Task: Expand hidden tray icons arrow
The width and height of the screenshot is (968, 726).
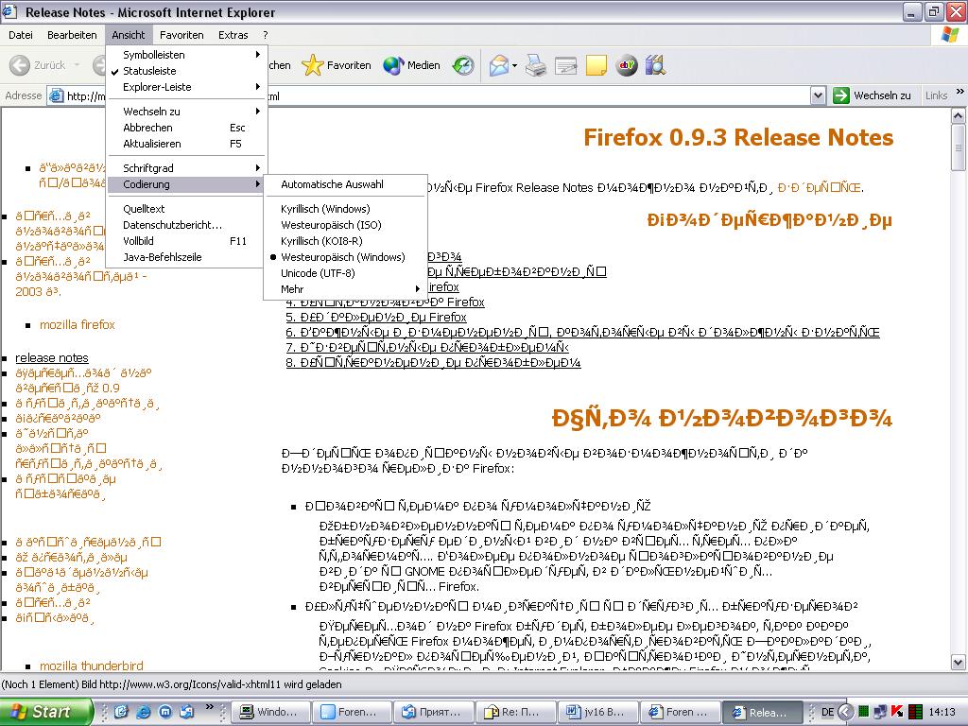Action: tap(846, 713)
